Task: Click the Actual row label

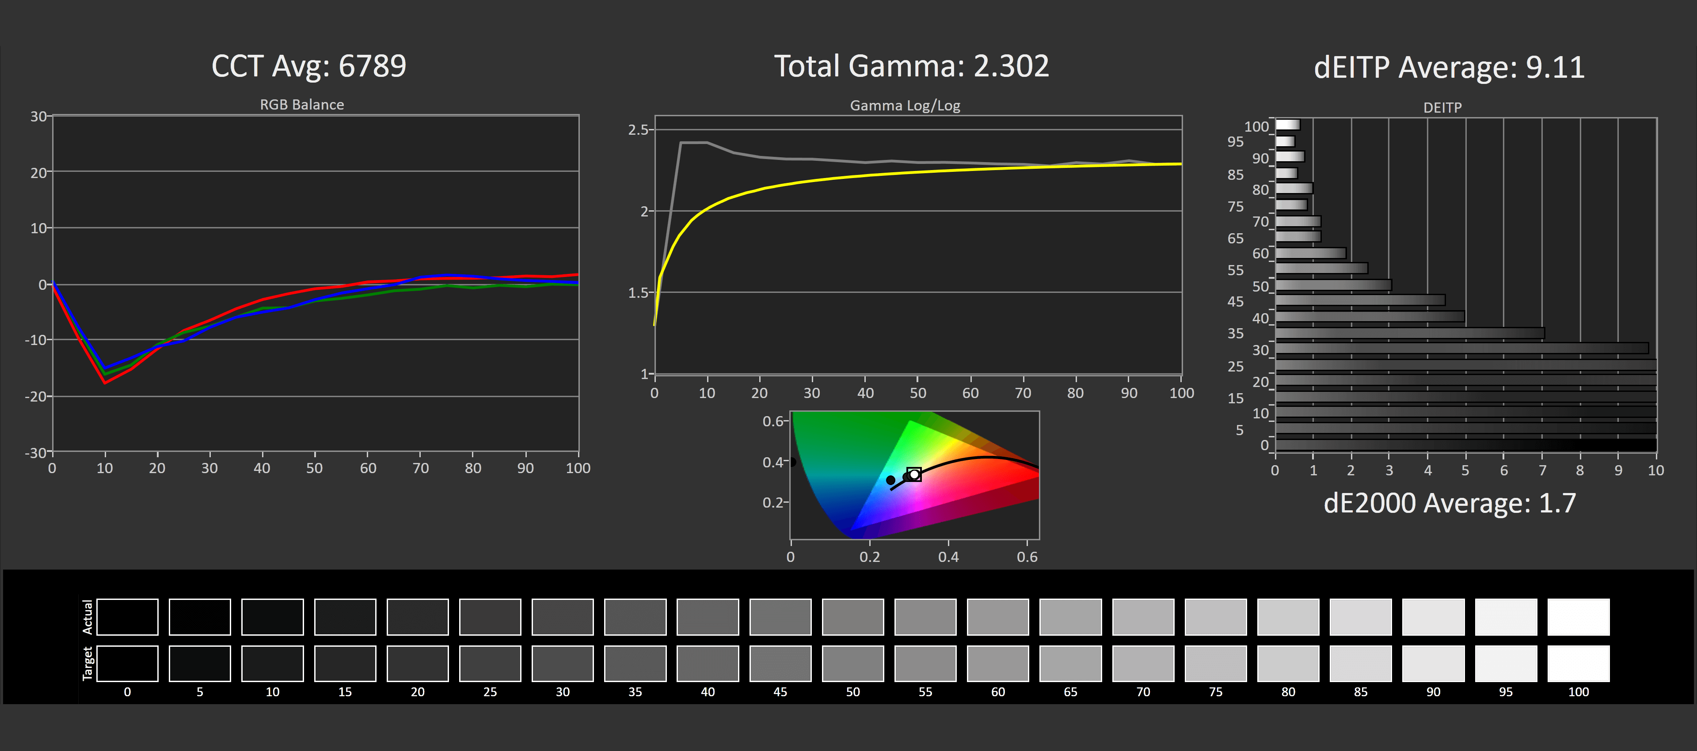Action: pyautogui.click(x=87, y=617)
